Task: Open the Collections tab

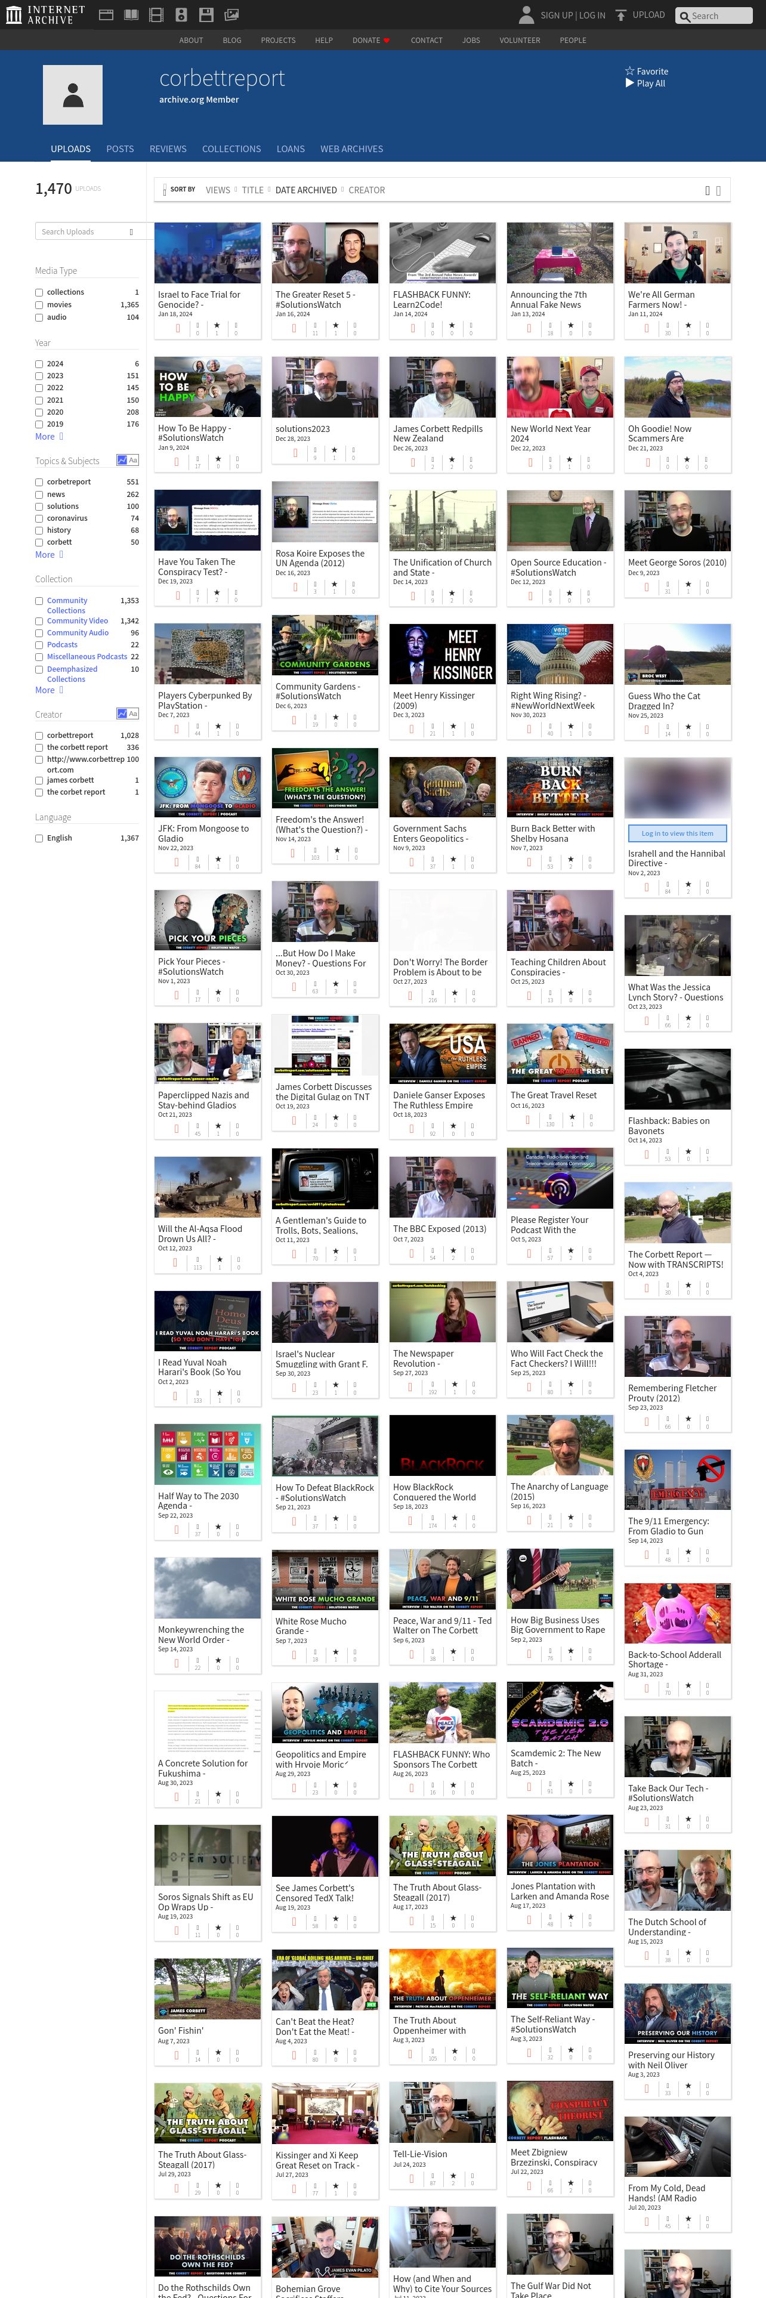Action: pos(232,149)
